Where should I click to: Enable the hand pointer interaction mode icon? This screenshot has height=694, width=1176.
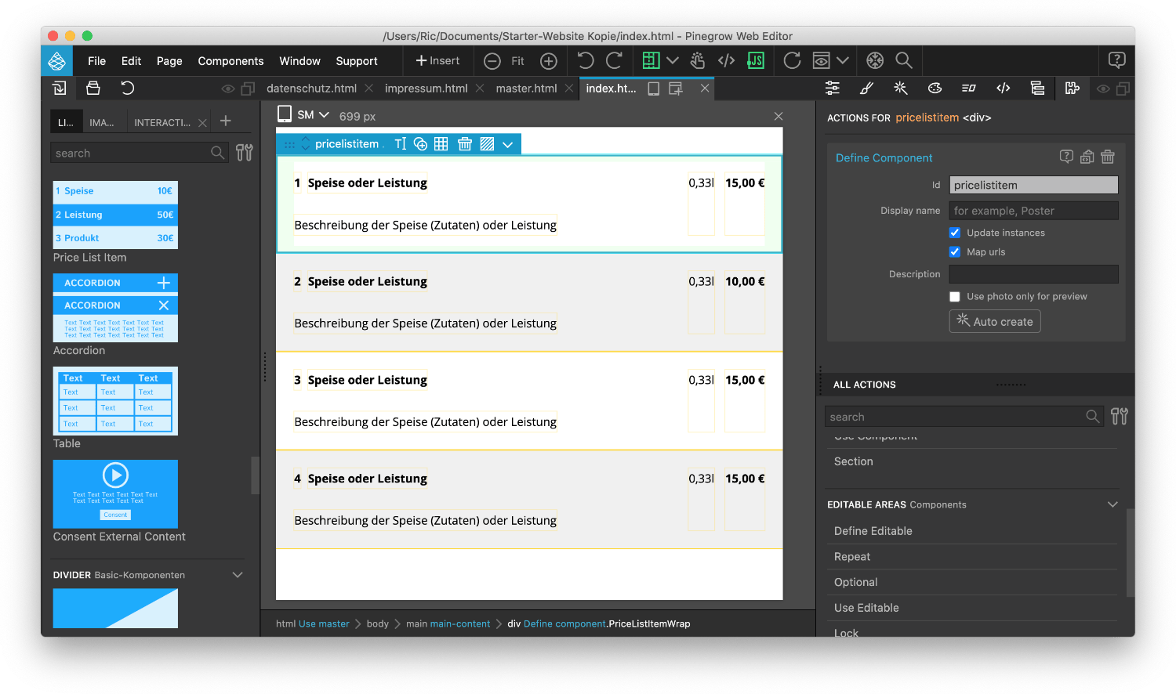coord(697,60)
